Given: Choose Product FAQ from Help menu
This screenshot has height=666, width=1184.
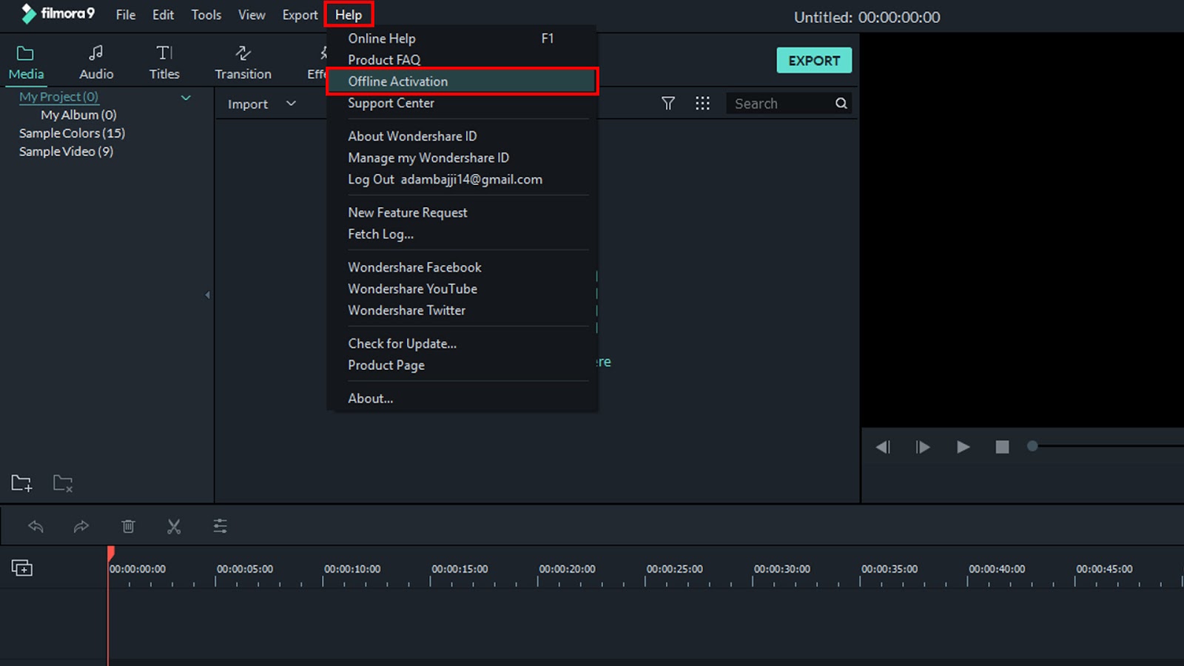Looking at the screenshot, I should click(x=462, y=60).
